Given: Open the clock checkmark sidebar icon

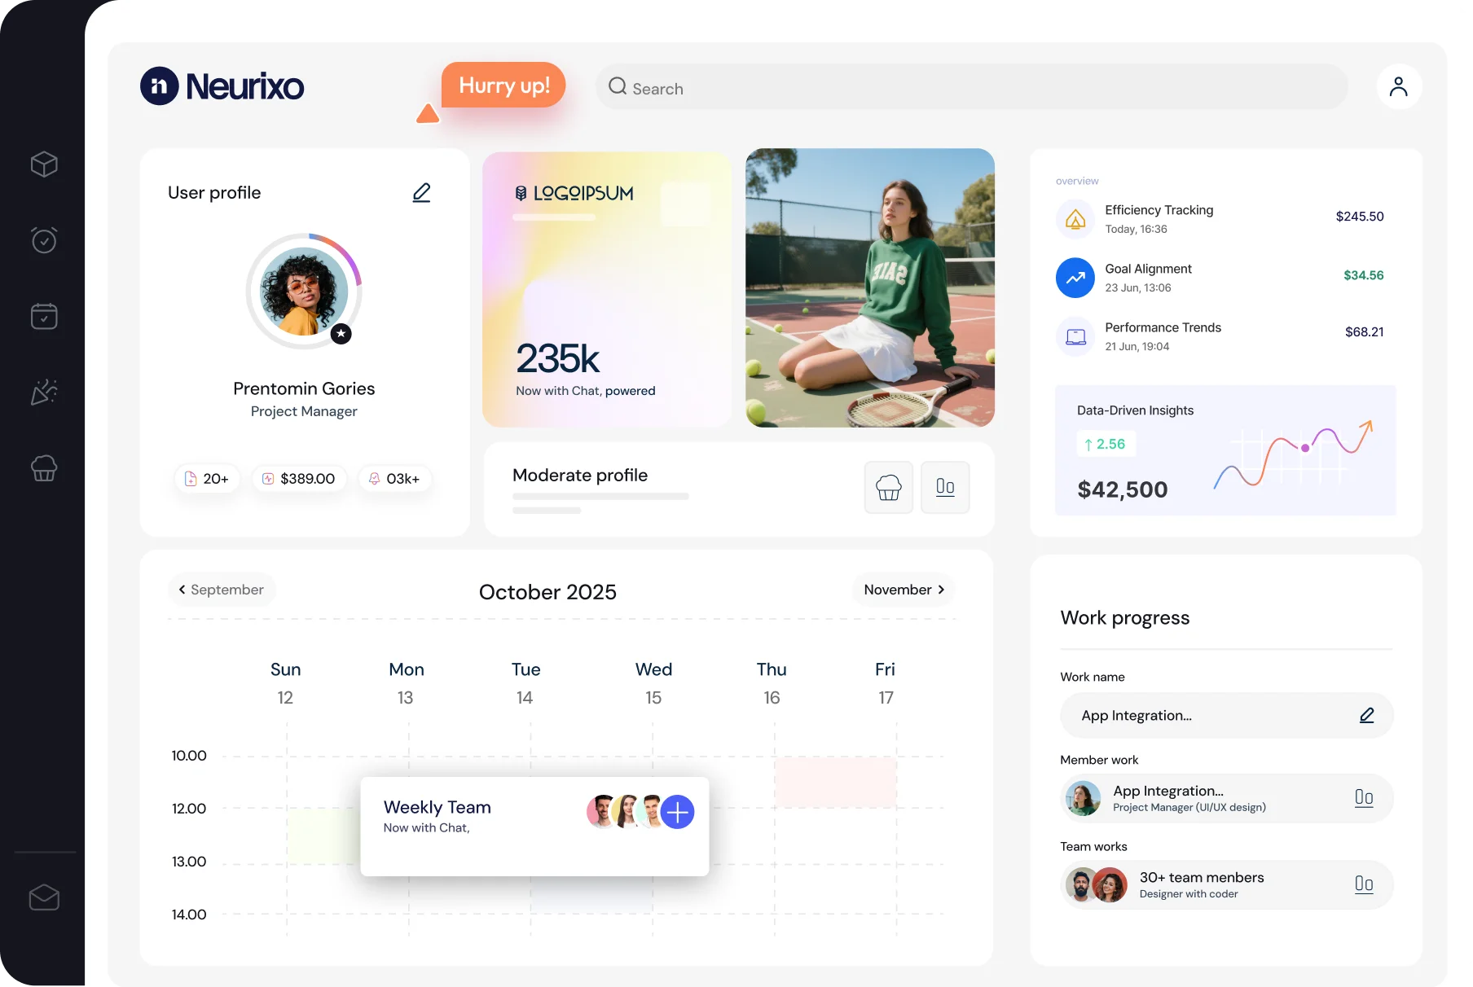Looking at the screenshot, I should coord(44,239).
